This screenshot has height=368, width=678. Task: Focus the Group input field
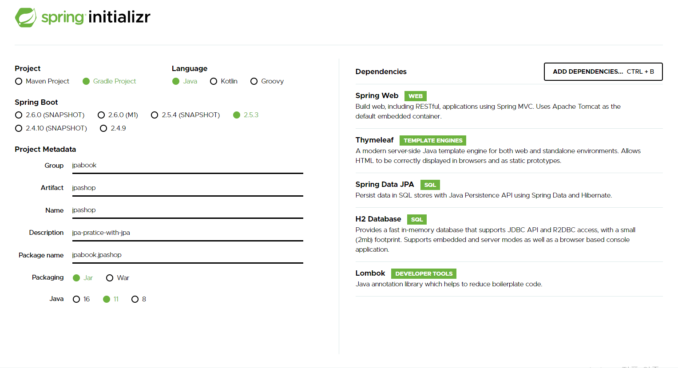(x=187, y=166)
